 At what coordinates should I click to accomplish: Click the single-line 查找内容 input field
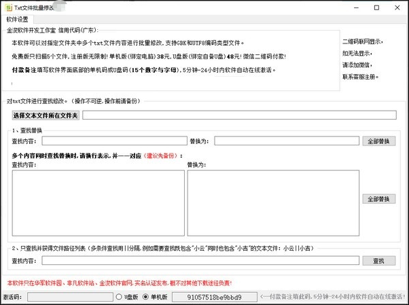point(115,141)
